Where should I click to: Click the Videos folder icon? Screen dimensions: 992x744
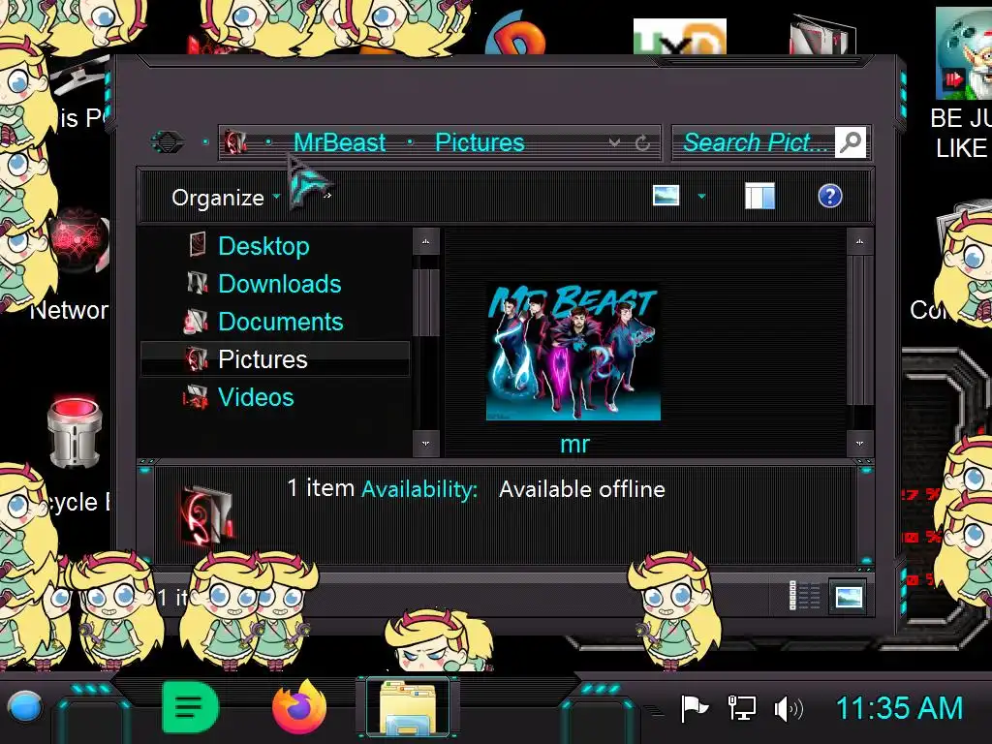click(196, 397)
